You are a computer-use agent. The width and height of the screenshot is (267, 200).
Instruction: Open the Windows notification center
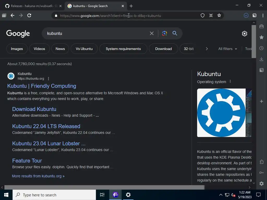tap(258, 195)
